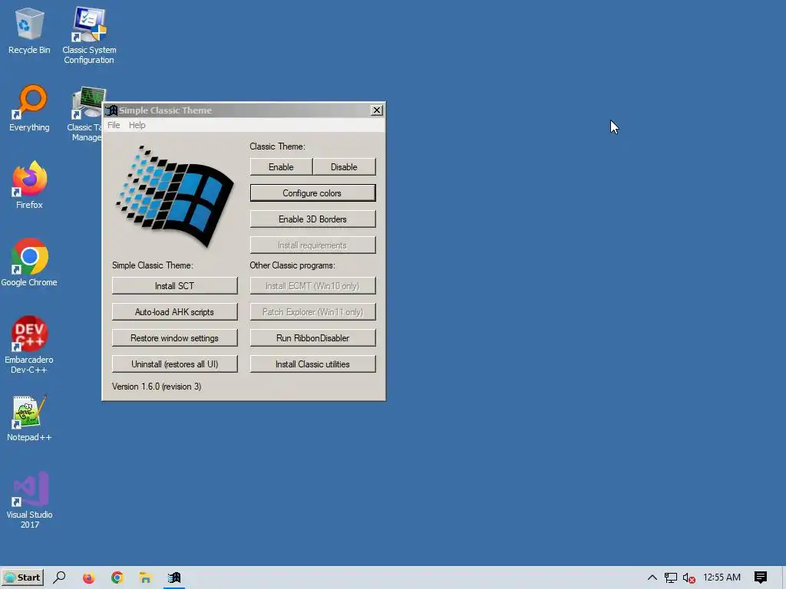Click the 12:55 AM clock
This screenshot has width=786, height=589.
722,577
